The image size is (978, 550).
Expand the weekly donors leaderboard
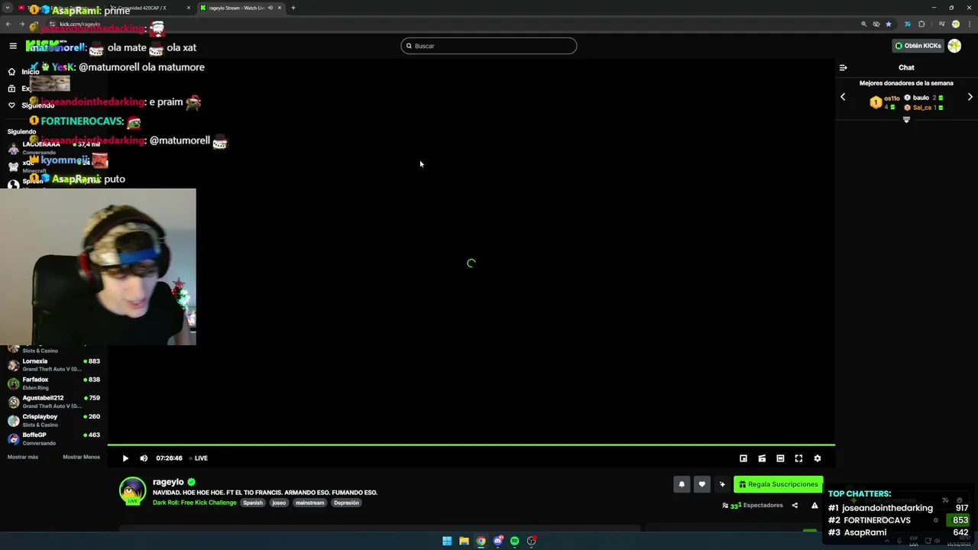tap(906, 120)
